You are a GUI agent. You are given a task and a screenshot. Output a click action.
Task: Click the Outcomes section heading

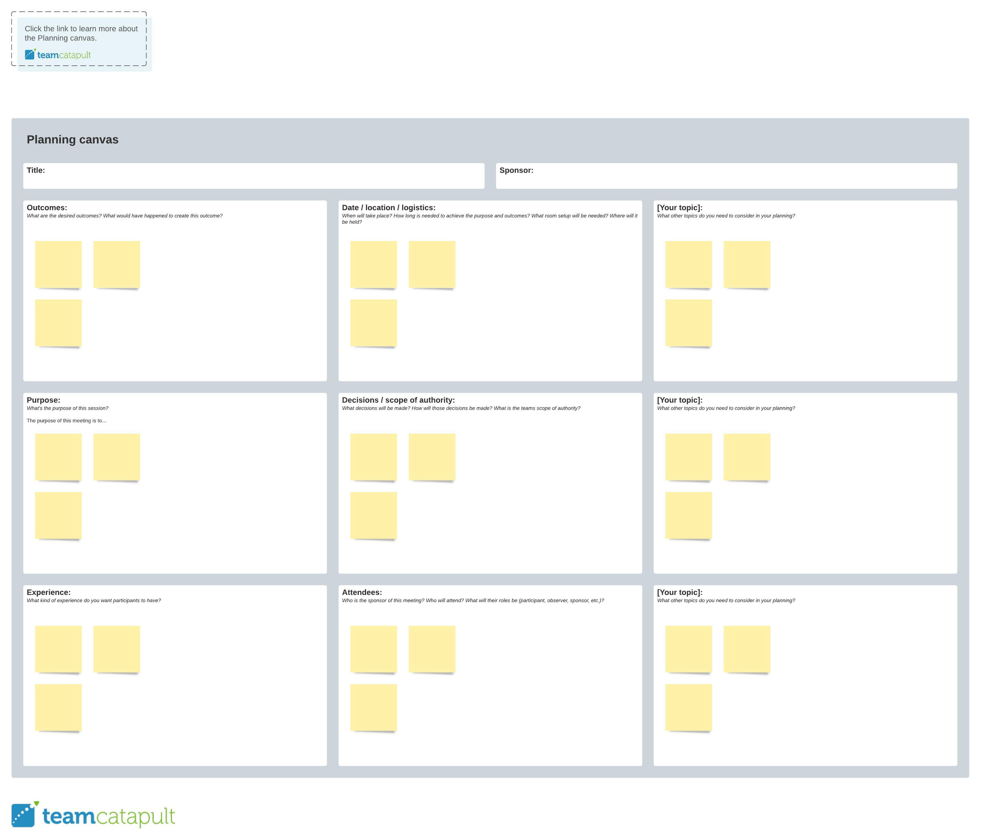tap(47, 208)
